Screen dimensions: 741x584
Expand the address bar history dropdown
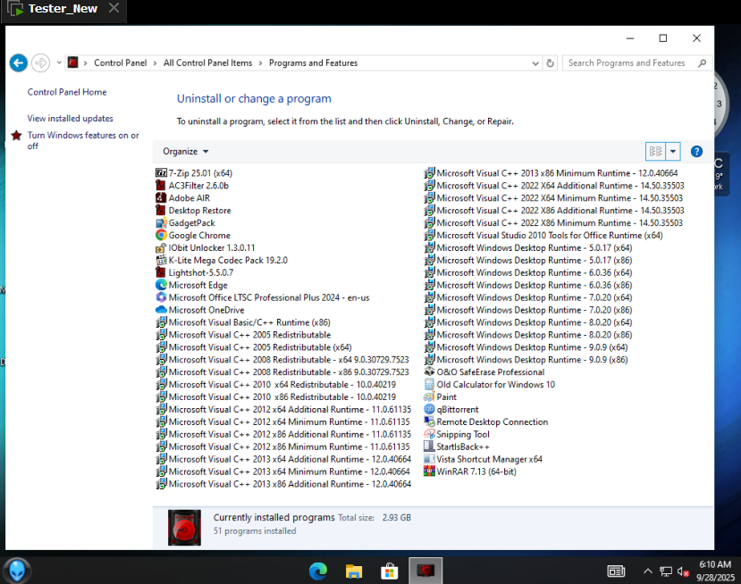coord(535,63)
